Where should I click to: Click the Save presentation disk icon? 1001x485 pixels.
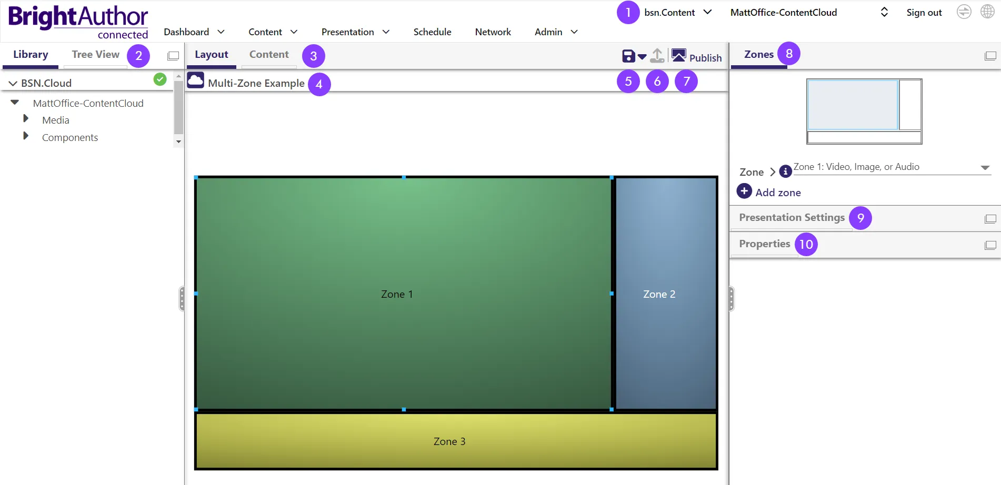tap(628, 56)
